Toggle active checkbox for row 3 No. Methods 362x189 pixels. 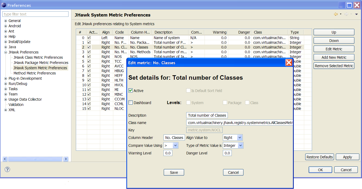(x=89, y=52)
